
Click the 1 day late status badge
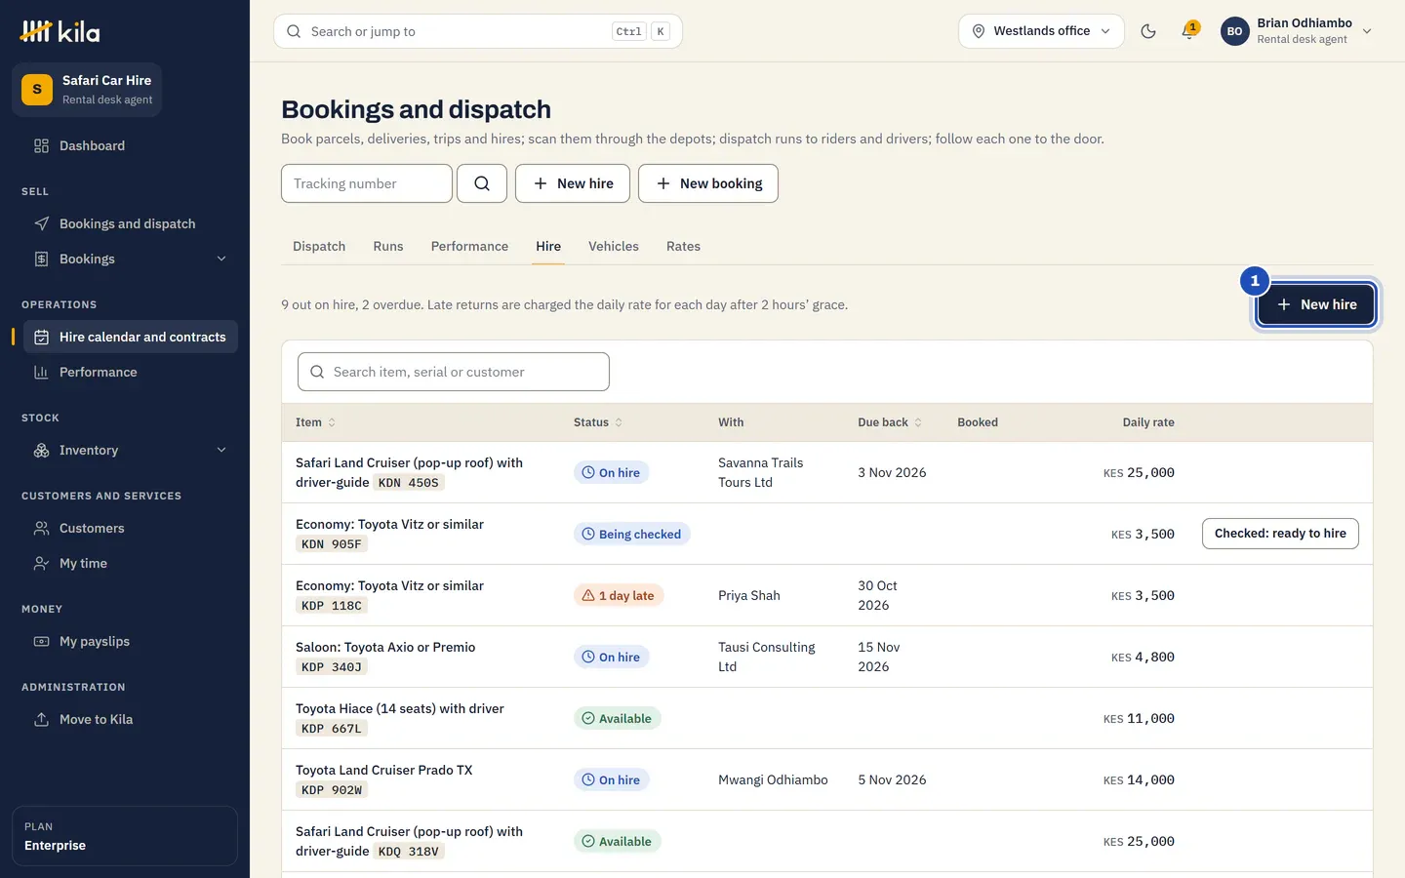(619, 595)
